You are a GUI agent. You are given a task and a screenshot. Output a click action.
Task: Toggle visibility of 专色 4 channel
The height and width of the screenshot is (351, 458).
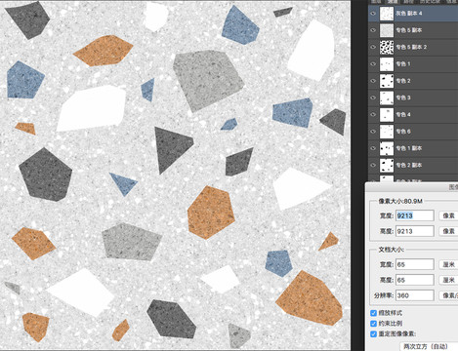(373, 115)
